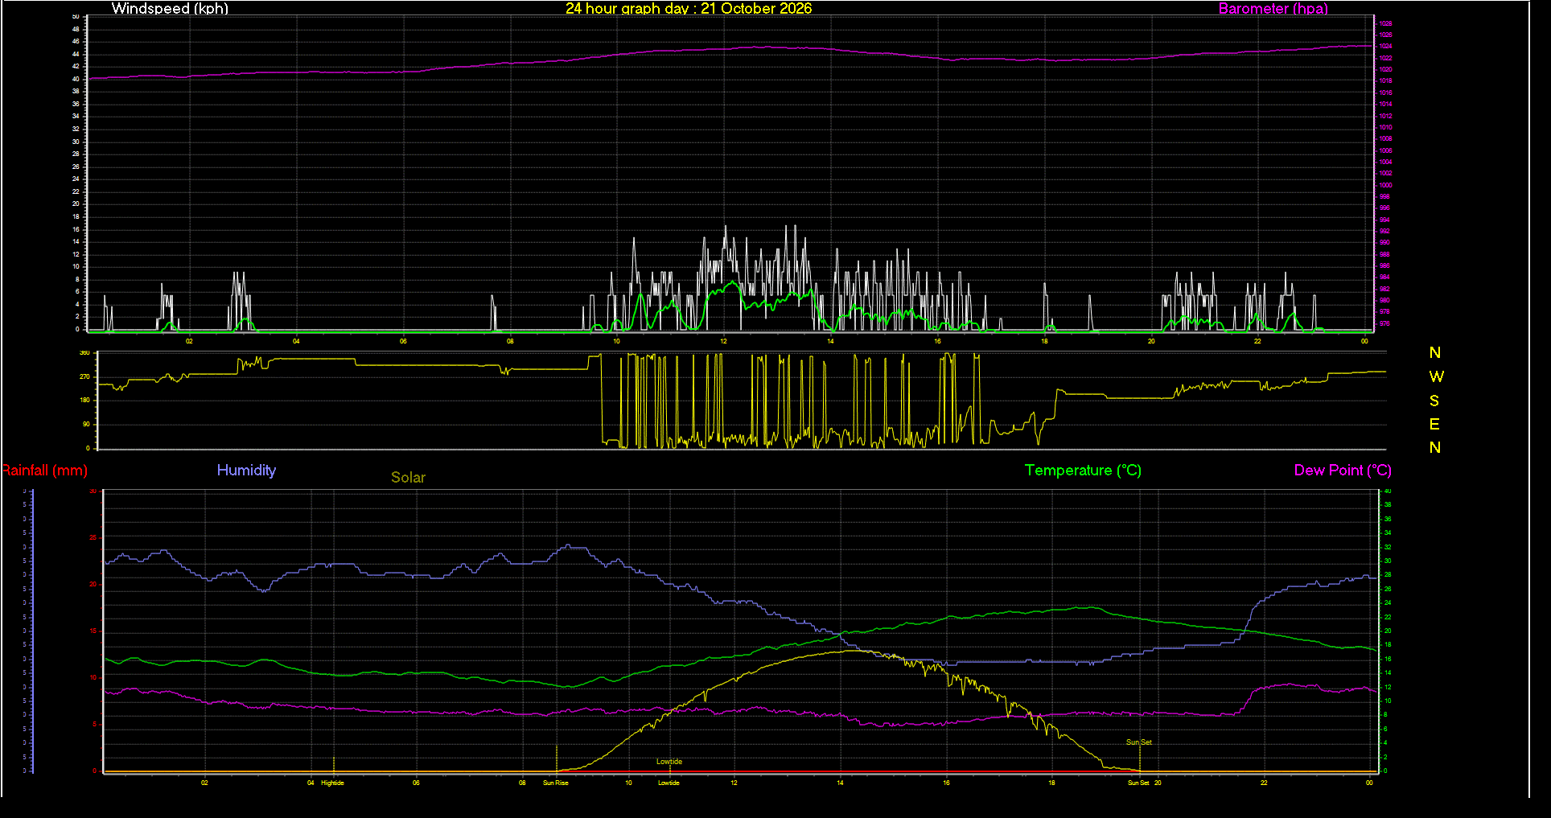Click the "90" value on wind direction axis
The image size is (1551, 818).
(86, 424)
